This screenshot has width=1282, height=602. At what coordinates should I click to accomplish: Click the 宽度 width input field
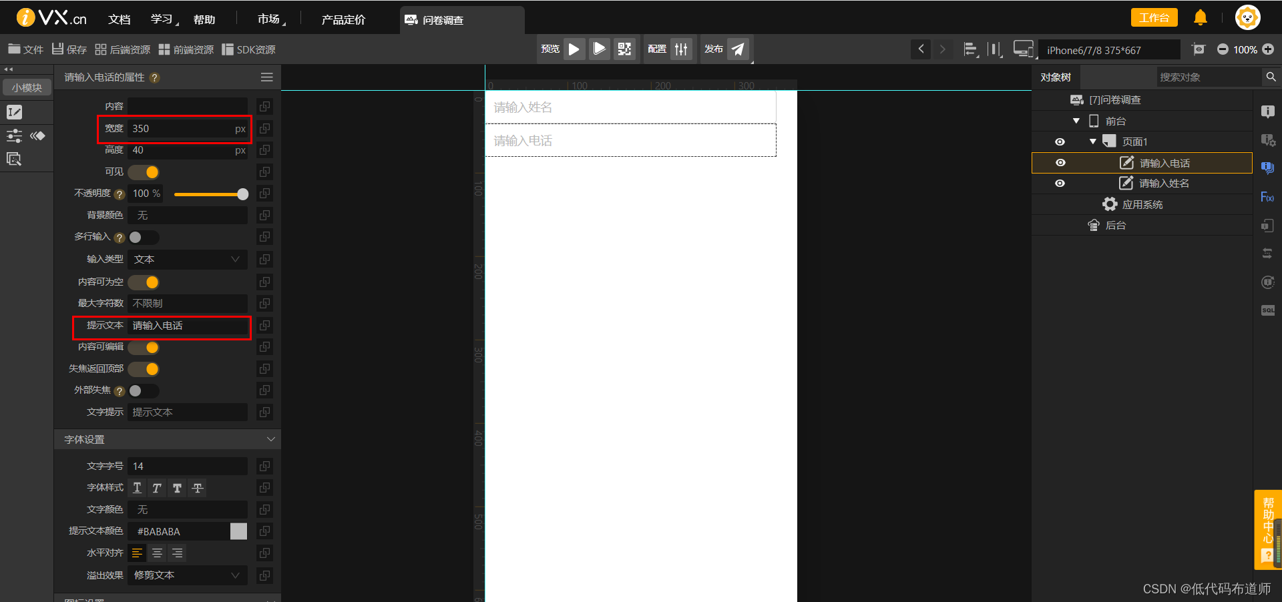coord(188,129)
